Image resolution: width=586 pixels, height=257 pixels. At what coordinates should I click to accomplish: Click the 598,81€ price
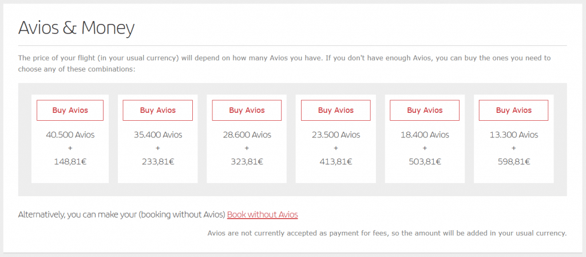[x=513, y=162]
